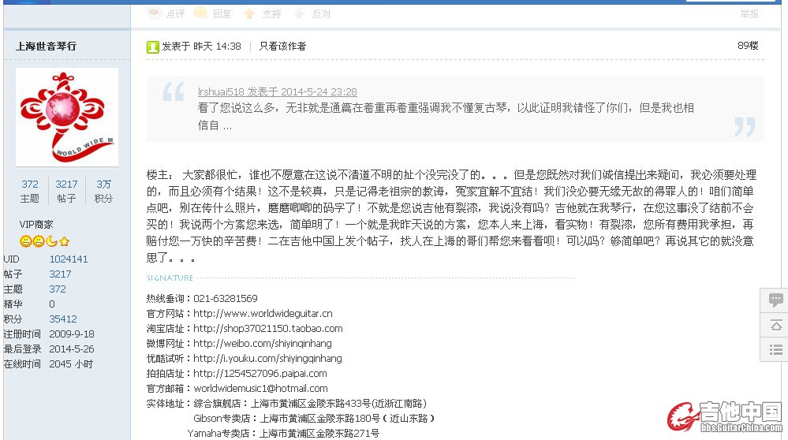The image size is (788, 440).
Task: Click 只看该作者 to filter posts
Action: click(282, 47)
